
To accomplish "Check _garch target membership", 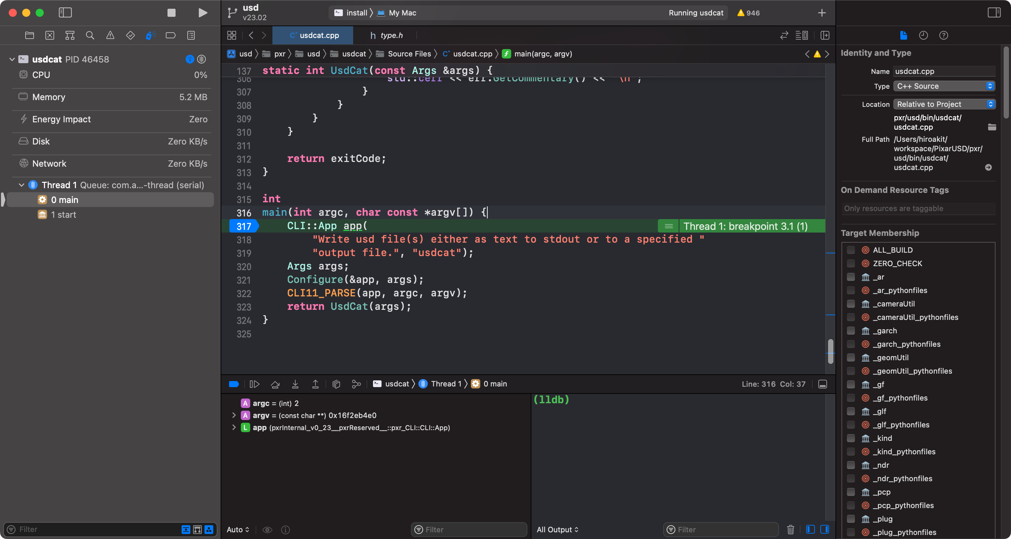I will pos(851,331).
